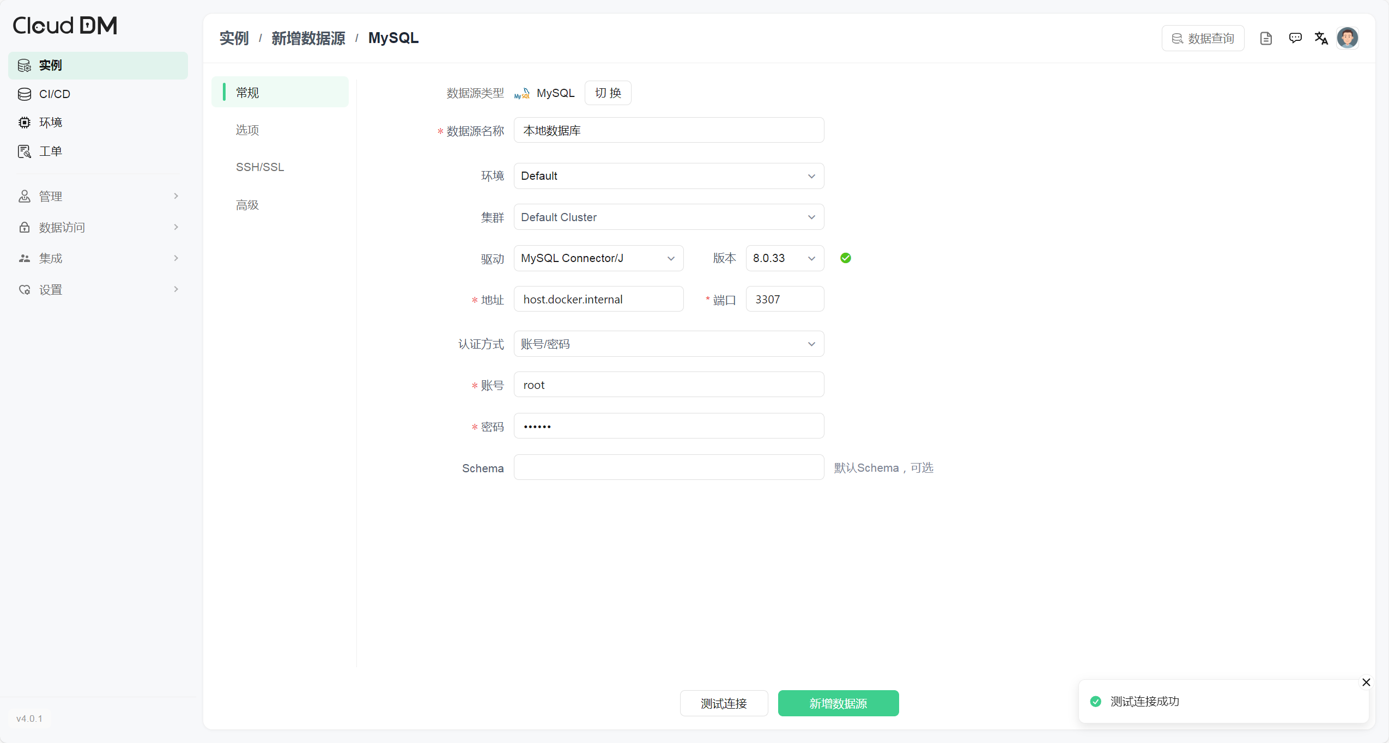Expand the 管理 sidebar group
Screen dimensions: 1389x743
(98, 196)
